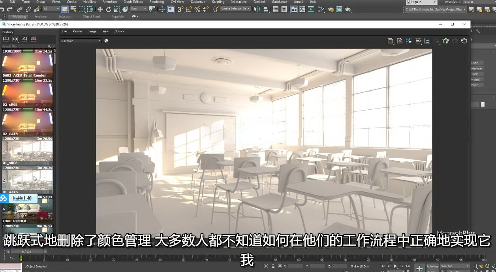Switch to the Populate ribbon tab
Screen dimensions: 496x272
pos(118,17)
